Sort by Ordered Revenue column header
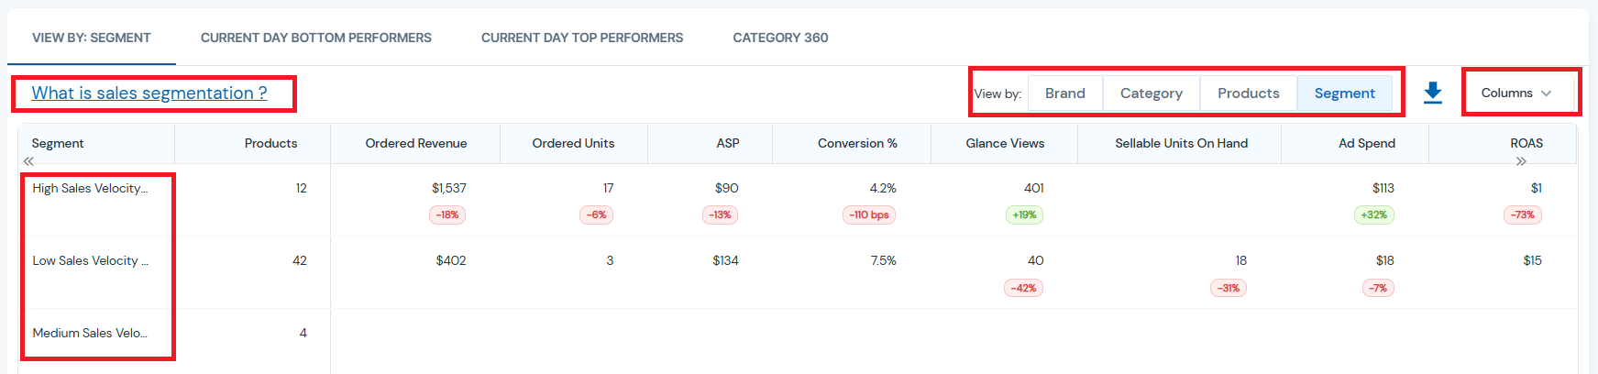Viewport: 1598px width, 374px height. [x=416, y=143]
